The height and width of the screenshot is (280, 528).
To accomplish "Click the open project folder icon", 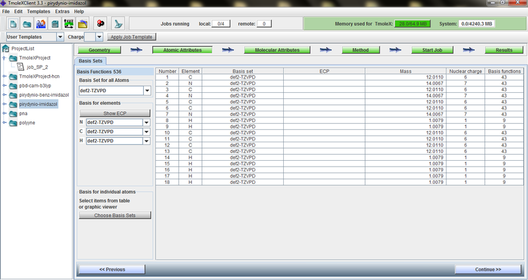I will click(27, 24).
